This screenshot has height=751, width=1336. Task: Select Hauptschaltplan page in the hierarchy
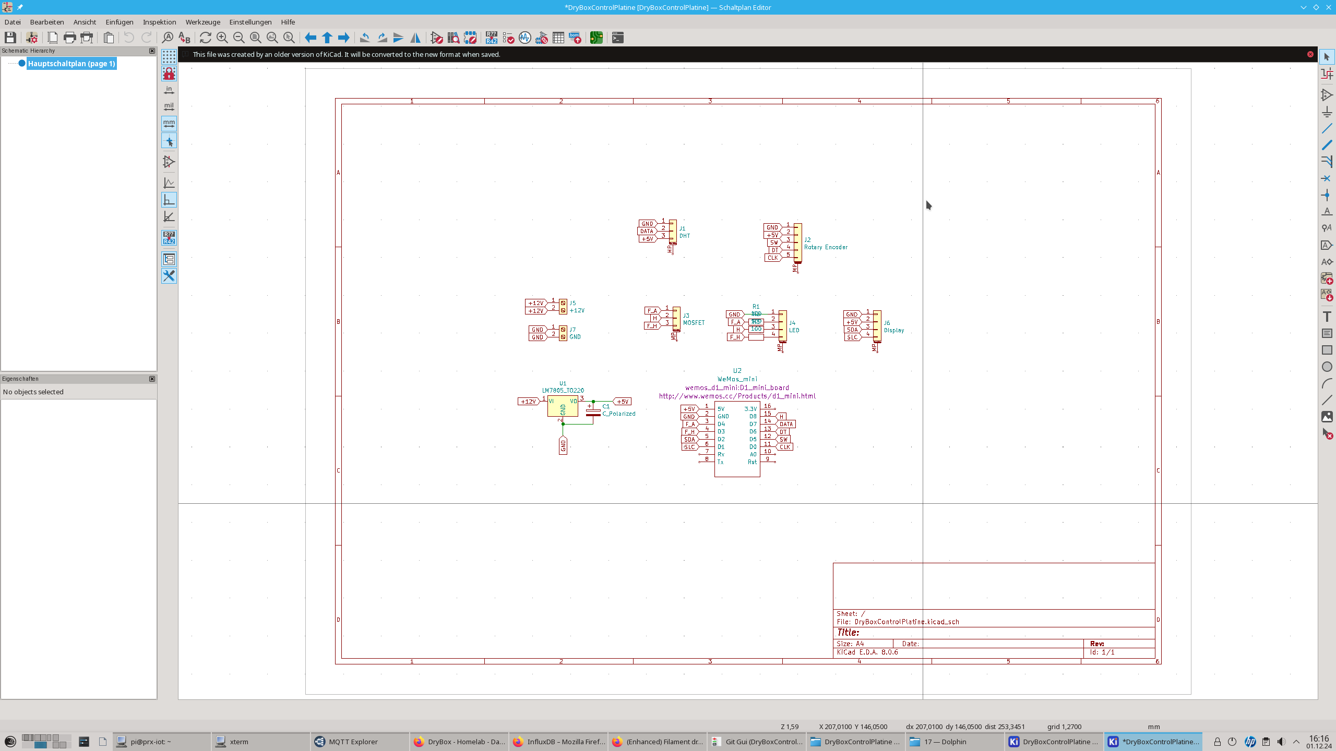click(71, 64)
